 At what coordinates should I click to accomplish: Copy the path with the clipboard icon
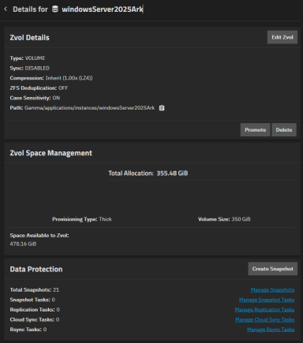click(162, 108)
